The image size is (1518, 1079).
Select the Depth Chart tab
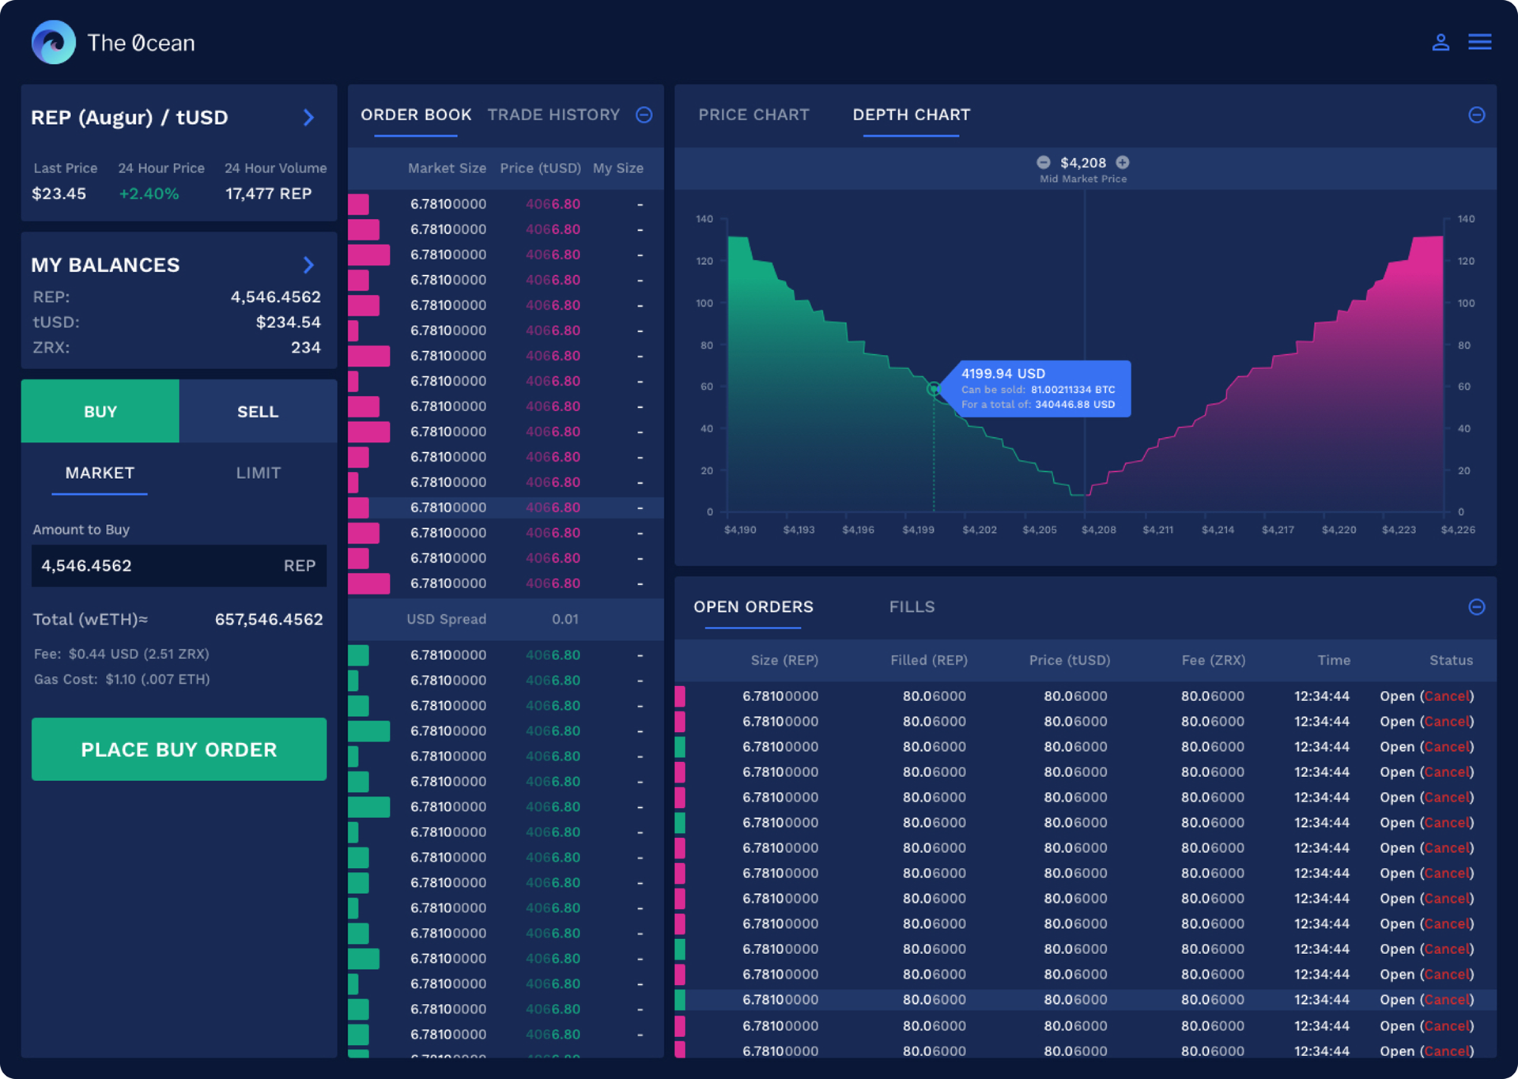coord(911,115)
